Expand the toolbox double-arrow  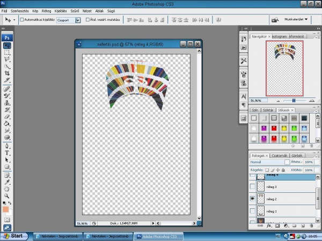3,28
